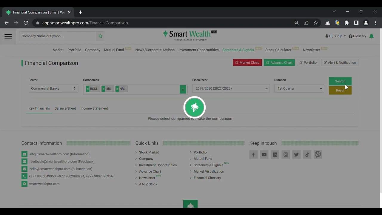This screenshot has width=382, height=215.
Task: Open News/Corporate Actions menu
Action: pos(155,50)
